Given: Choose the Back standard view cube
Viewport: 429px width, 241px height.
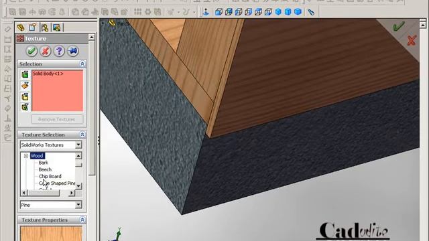Looking at the screenshot, I should click(x=229, y=12).
